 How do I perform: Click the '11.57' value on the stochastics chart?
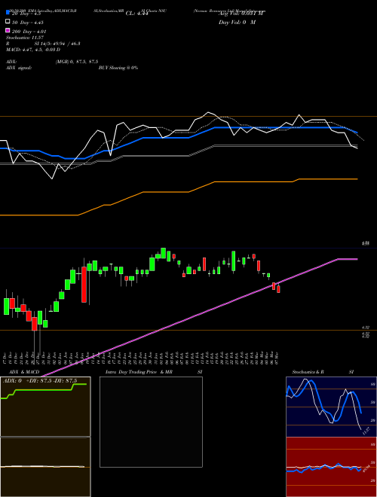point(366,431)
